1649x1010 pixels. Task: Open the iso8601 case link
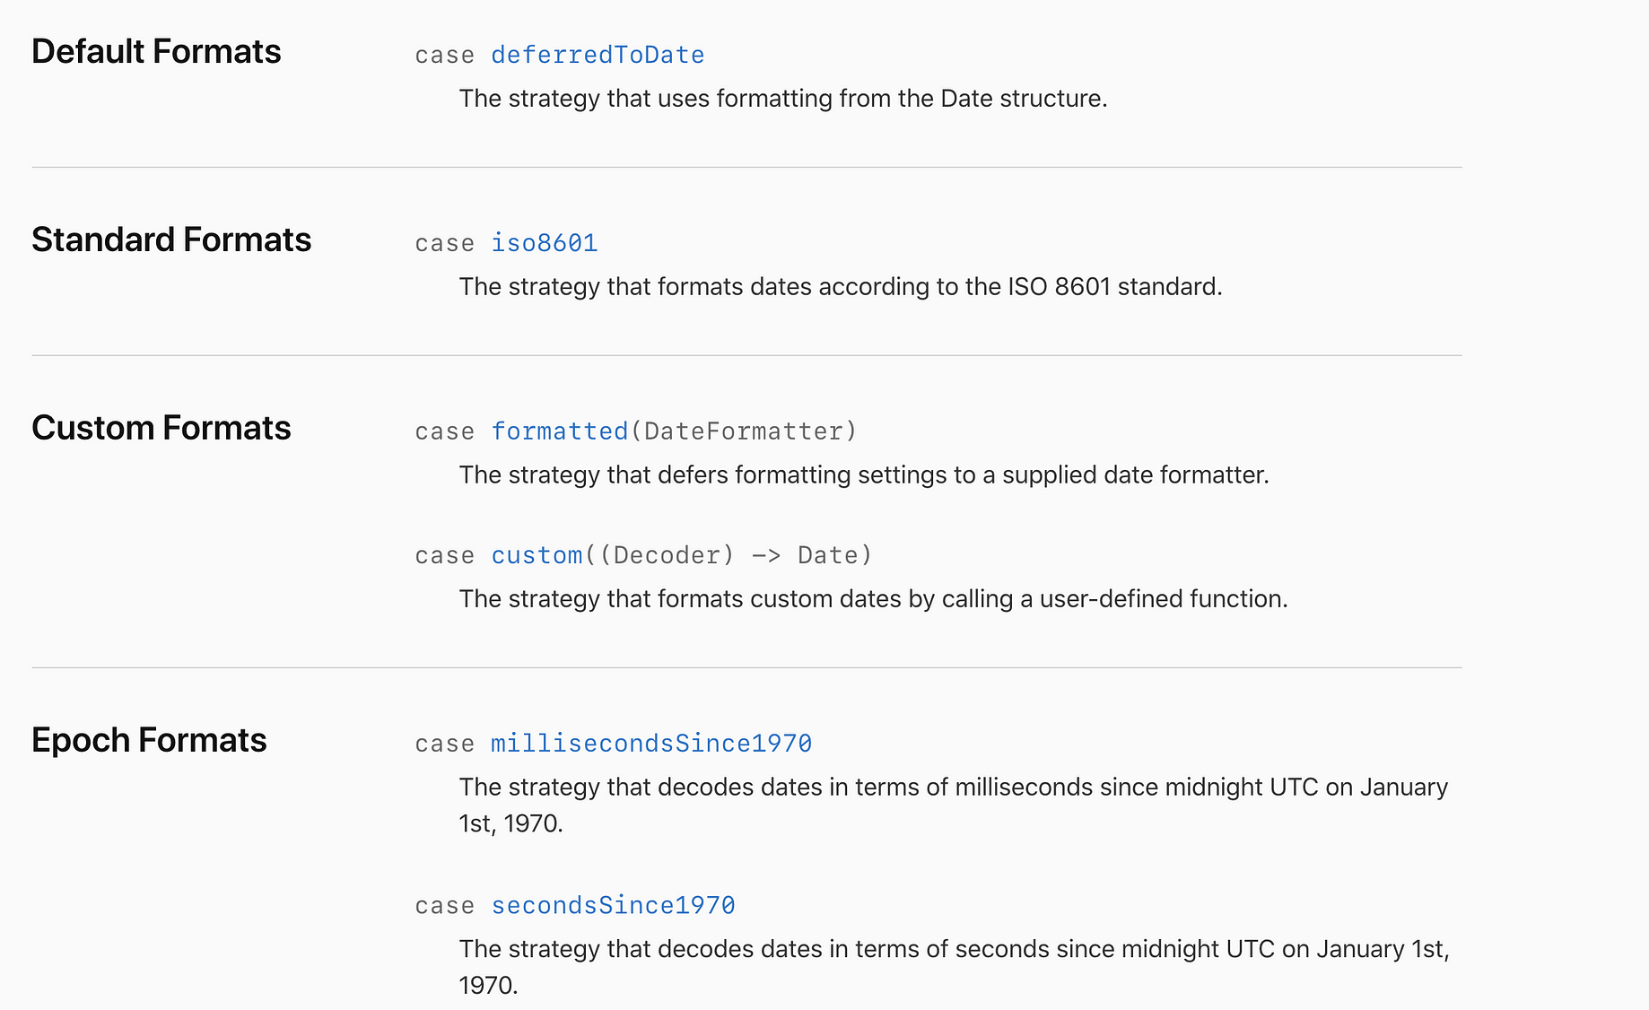545,243
